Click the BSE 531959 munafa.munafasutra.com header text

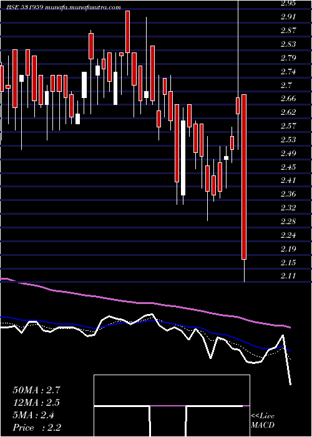point(64,7)
